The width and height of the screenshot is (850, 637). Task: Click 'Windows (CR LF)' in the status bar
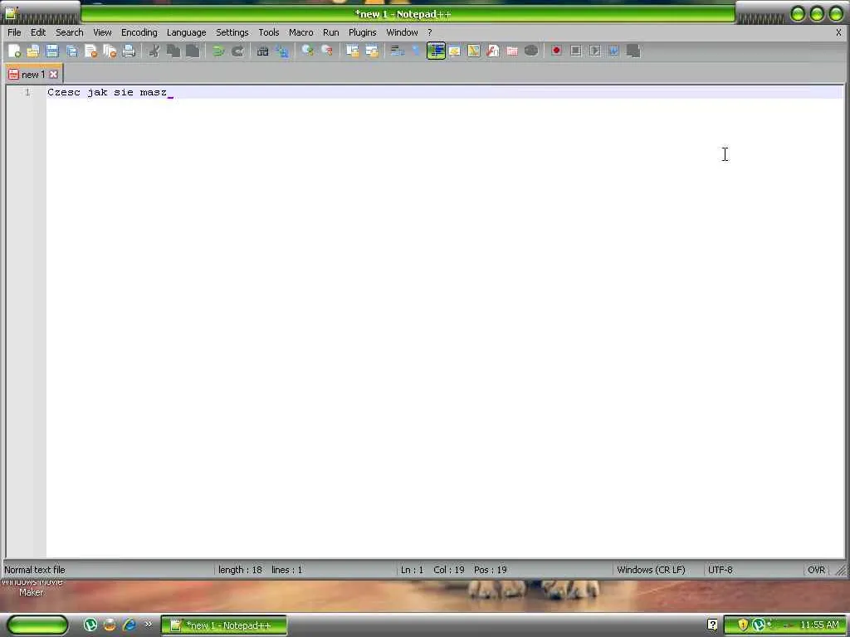pos(651,570)
